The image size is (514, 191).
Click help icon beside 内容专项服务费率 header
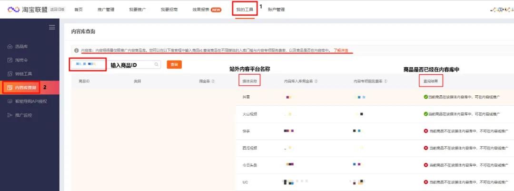click(386, 81)
